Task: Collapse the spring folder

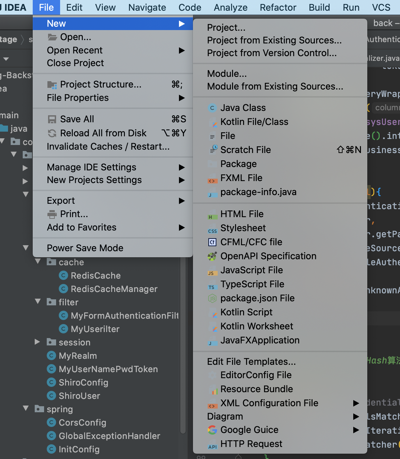Action: 26,408
